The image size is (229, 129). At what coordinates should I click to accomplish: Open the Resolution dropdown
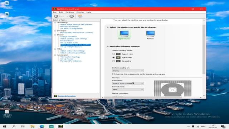point(128,83)
